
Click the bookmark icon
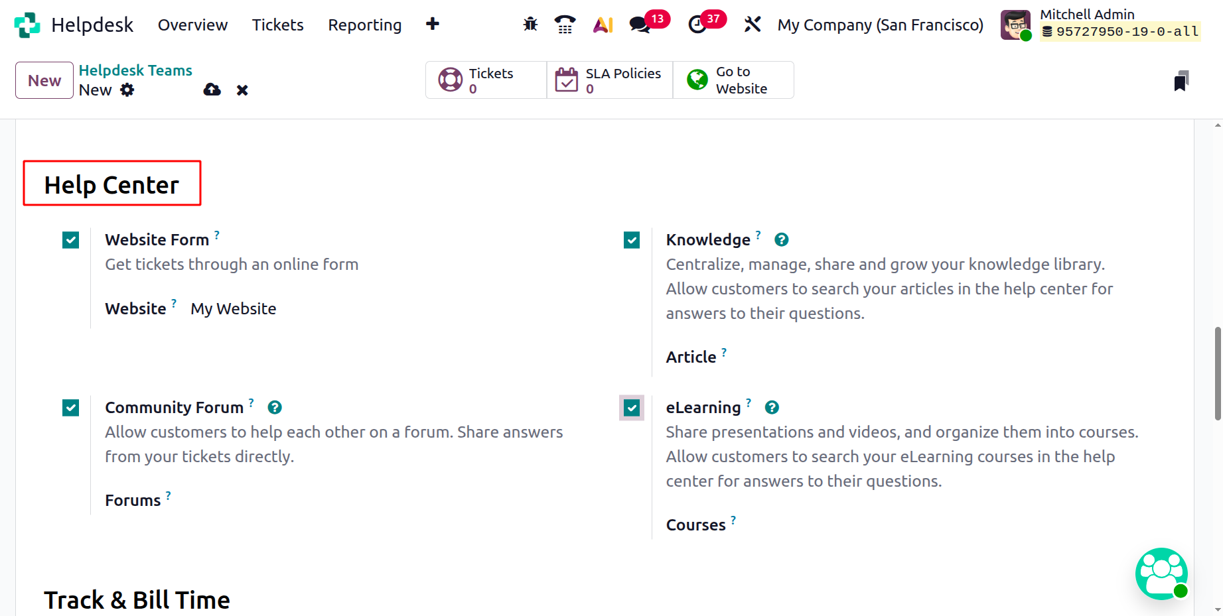1181,81
